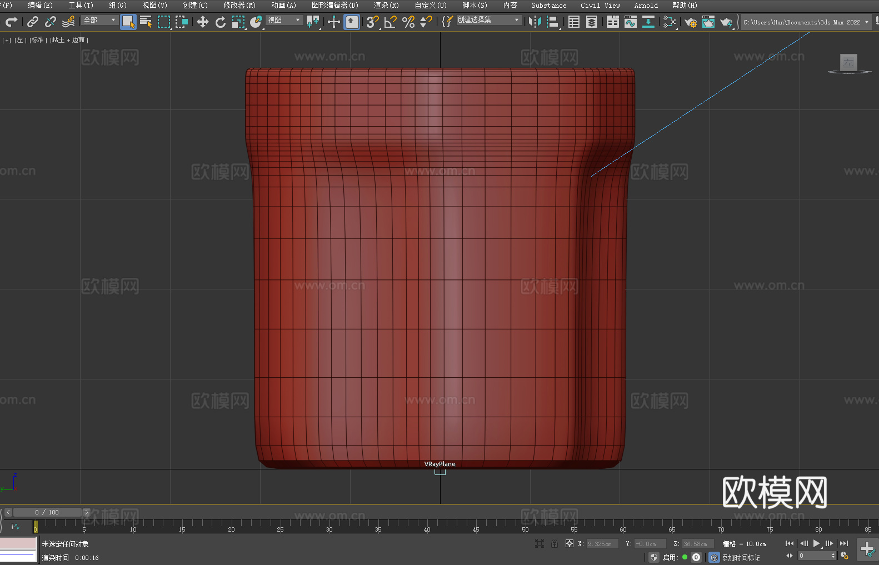Open reference coordinate system 视图 dropdown
This screenshot has height=565, width=879.
click(284, 20)
